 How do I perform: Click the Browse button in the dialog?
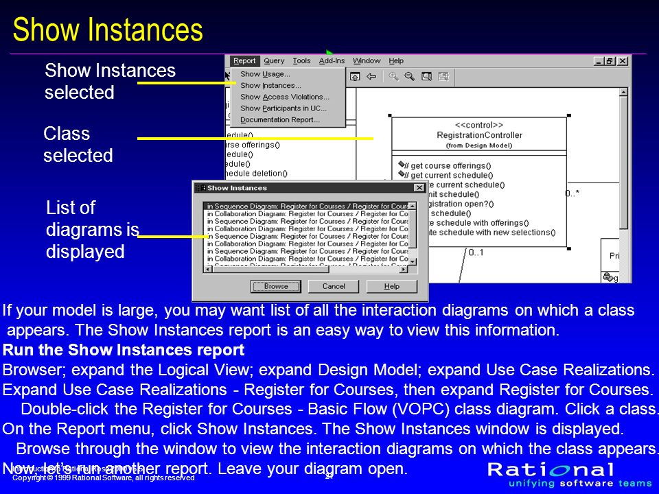tap(276, 287)
